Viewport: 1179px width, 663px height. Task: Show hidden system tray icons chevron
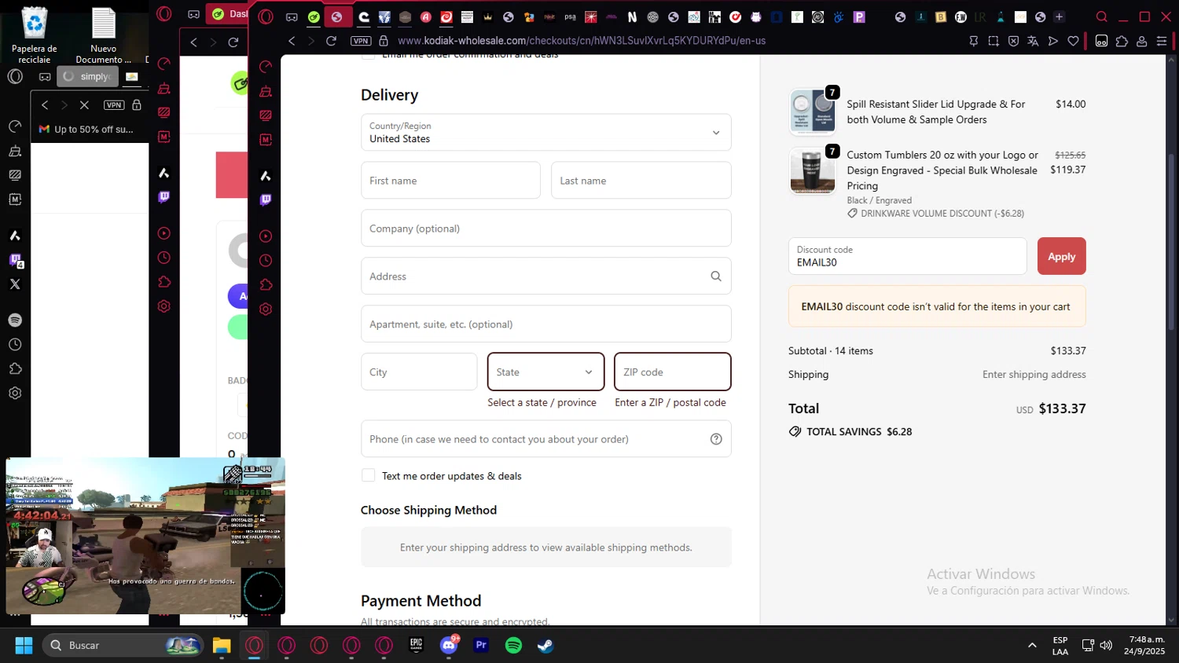click(x=1032, y=646)
